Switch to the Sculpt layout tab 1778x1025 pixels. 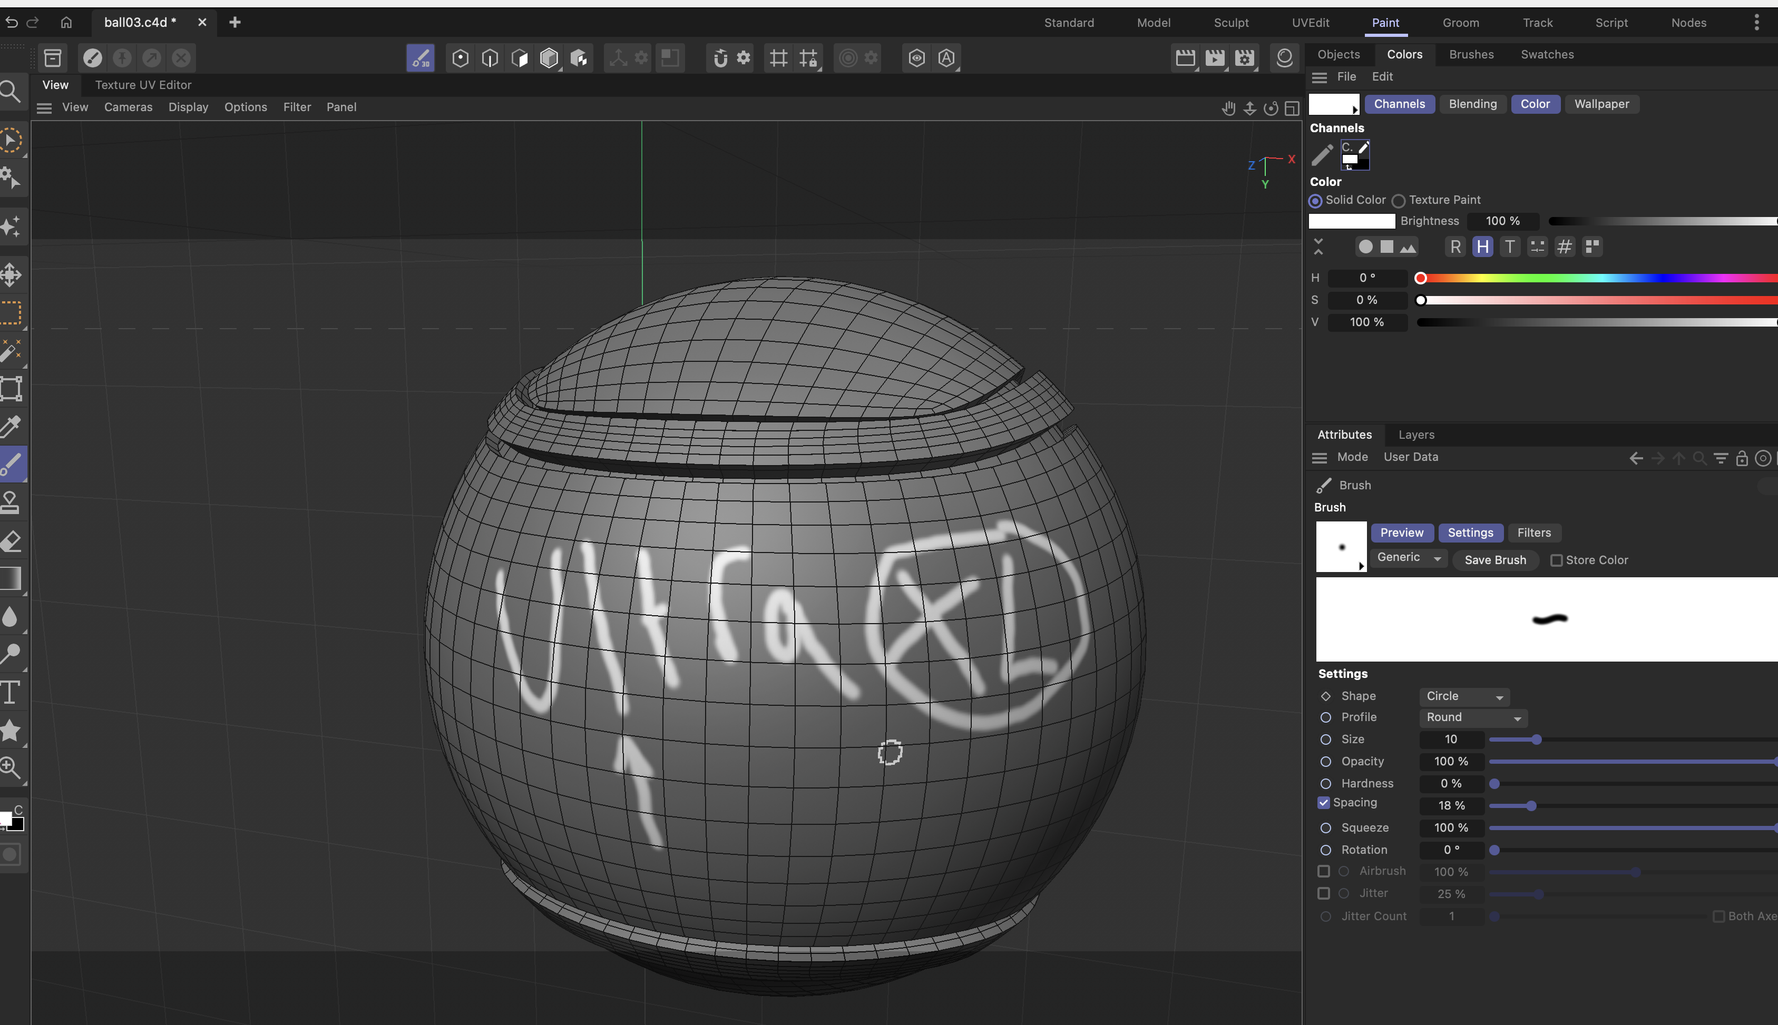(x=1231, y=23)
